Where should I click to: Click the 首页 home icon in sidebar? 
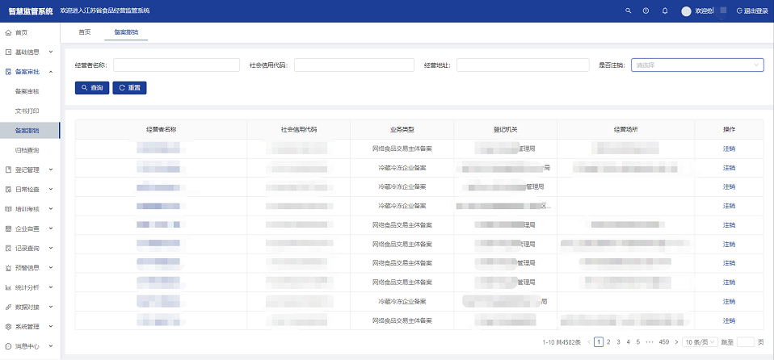[x=8, y=32]
